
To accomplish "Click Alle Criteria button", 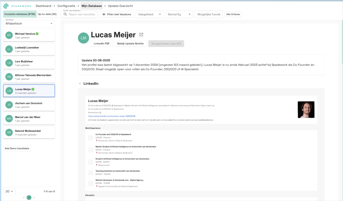I will point(233,14).
